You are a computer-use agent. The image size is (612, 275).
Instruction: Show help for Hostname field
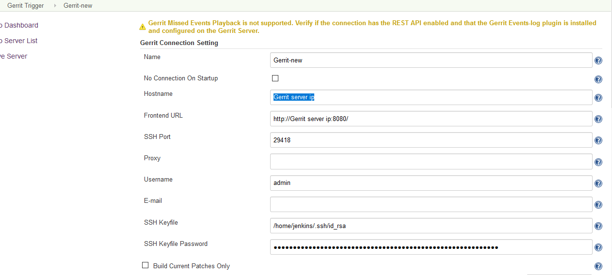click(598, 98)
